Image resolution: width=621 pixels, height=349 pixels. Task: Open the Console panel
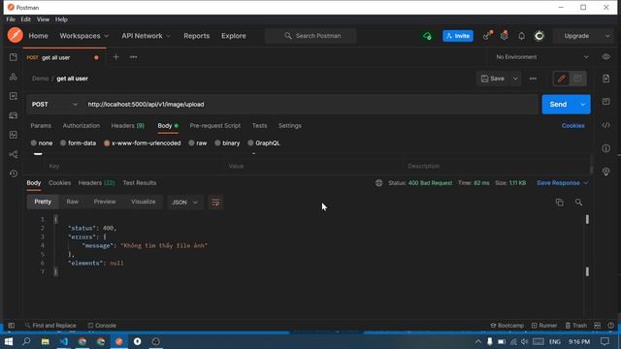(102, 326)
